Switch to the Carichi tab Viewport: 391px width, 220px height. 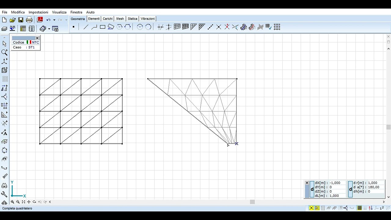(108, 19)
